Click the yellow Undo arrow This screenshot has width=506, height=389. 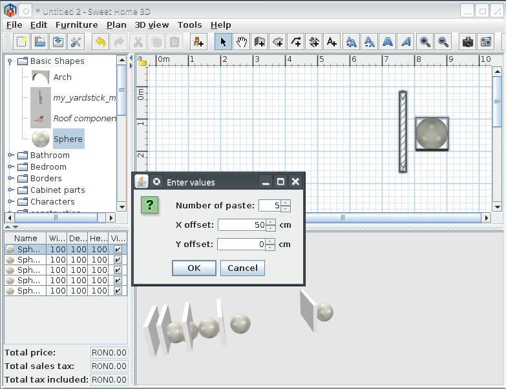pyautogui.click(x=101, y=42)
